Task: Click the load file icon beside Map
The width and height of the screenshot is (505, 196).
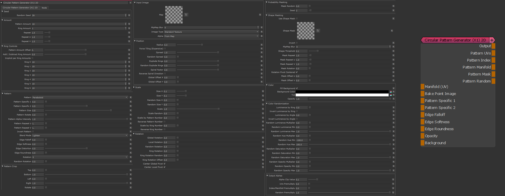Action: coord(186,15)
